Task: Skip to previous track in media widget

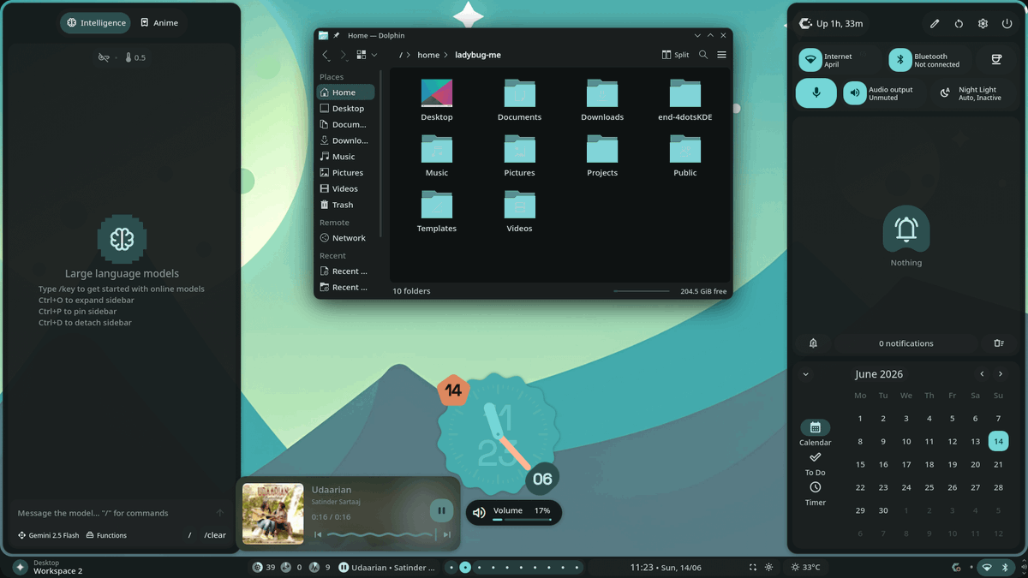Action: [x=318, y=535]
